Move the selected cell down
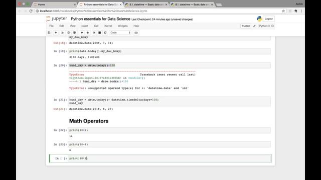This screenshot has height=180, width=321. (88, 32)
